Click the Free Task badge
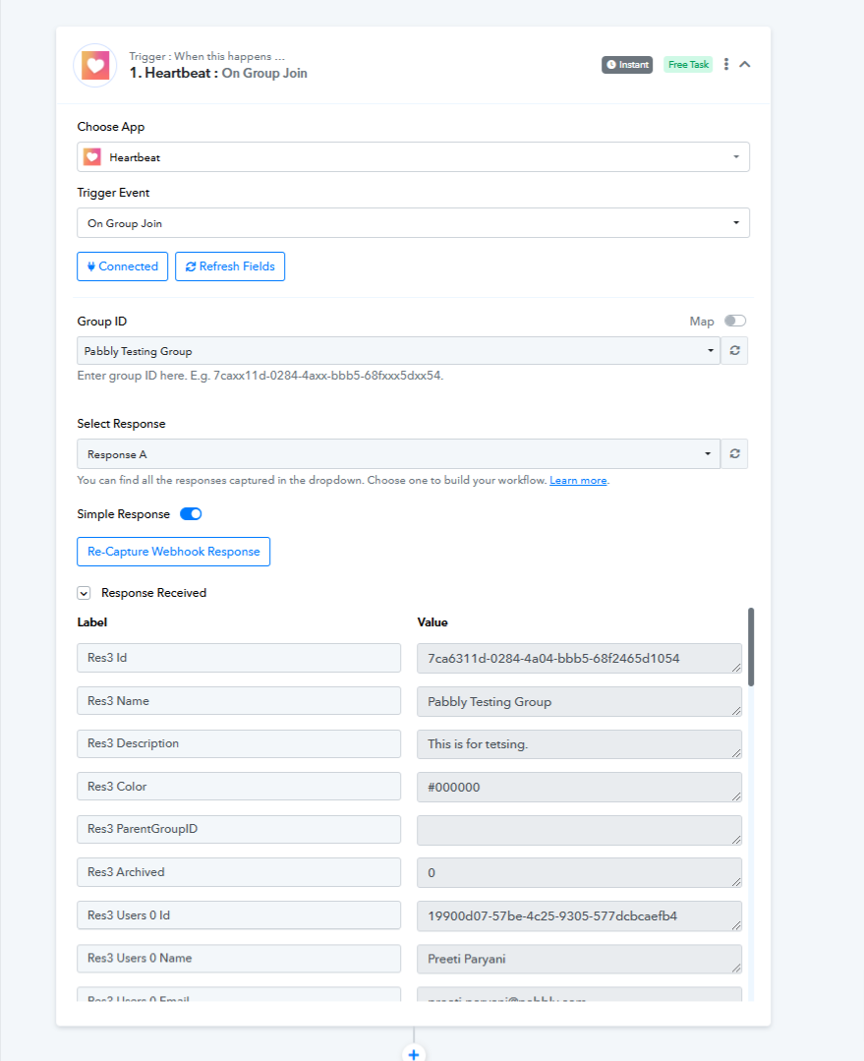864x1061 pixels. (x=688, y=65)
